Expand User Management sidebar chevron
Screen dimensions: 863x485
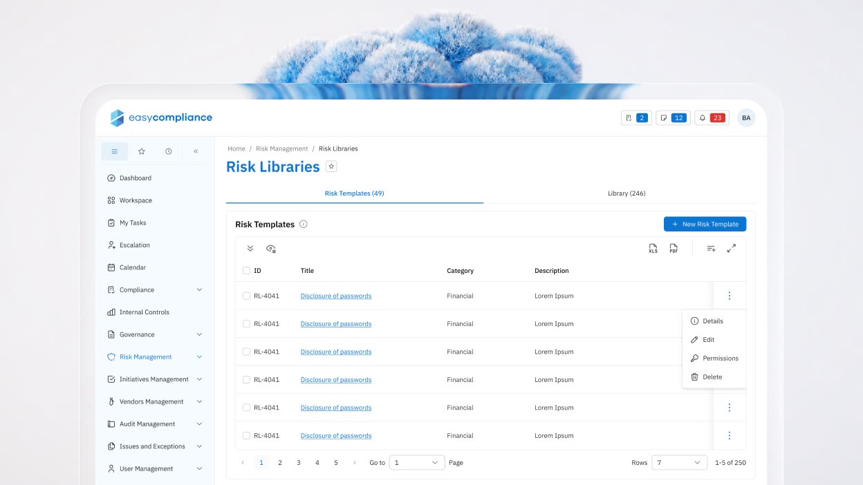199,468
